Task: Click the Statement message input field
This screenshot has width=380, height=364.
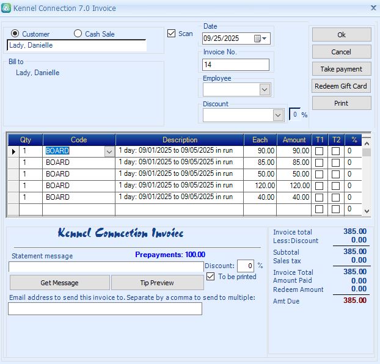Action: (x=106, y=266)
